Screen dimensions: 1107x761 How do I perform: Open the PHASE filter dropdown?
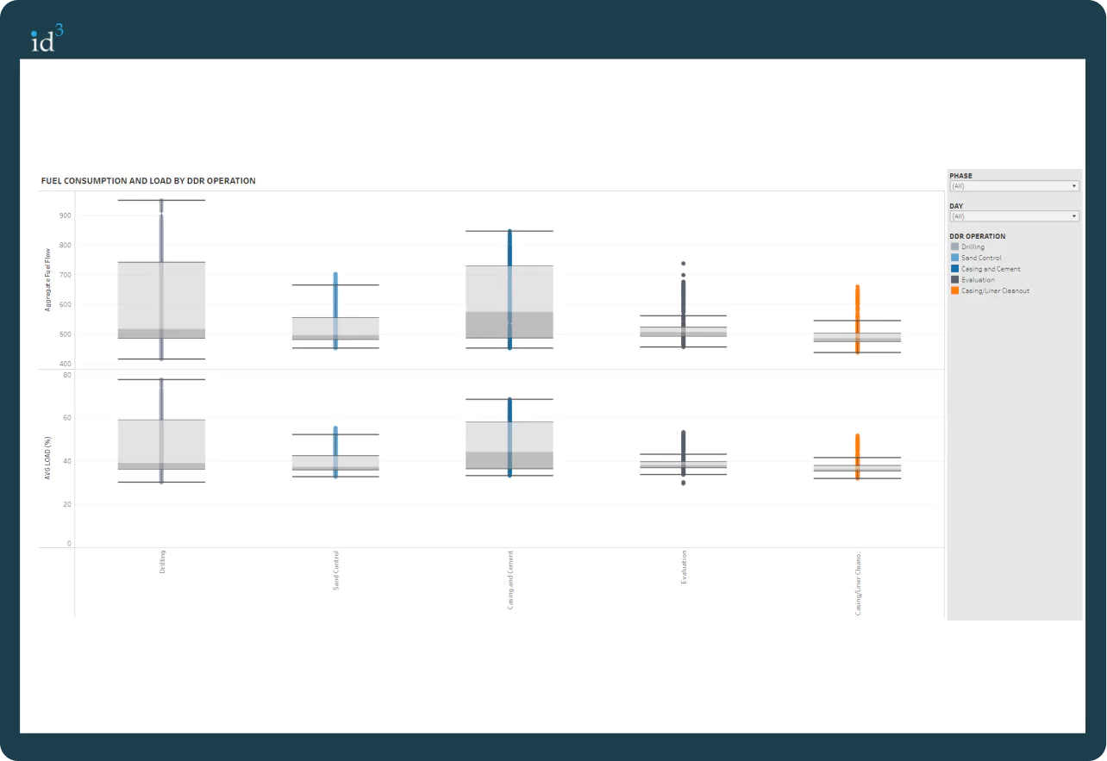tap(1014, 186)
